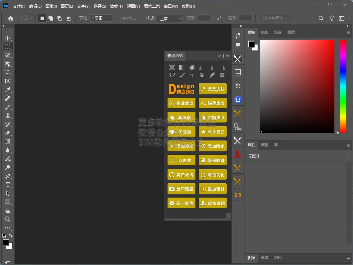
Task: Select the Clone Stamp tool
Action: tap(8, 116)
